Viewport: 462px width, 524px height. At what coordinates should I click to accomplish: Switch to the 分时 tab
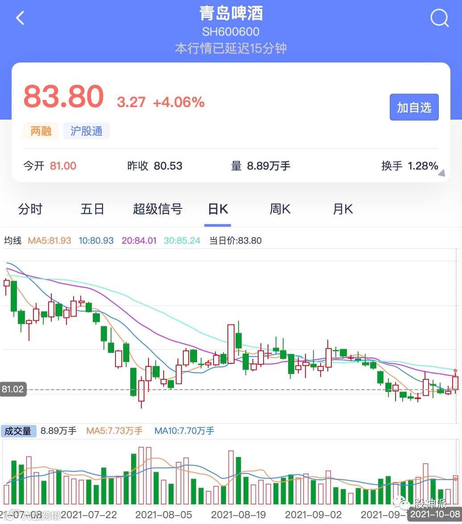(30, 209)
